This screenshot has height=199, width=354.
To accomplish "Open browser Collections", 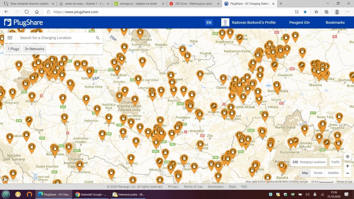I will (326, 12).
